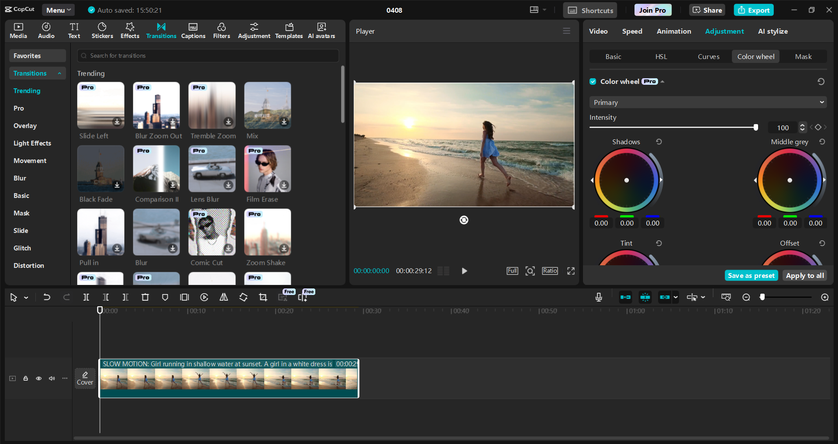Open the Stickers panel
The height and width of the screenshot is (444, 838).
pos(102,31)
